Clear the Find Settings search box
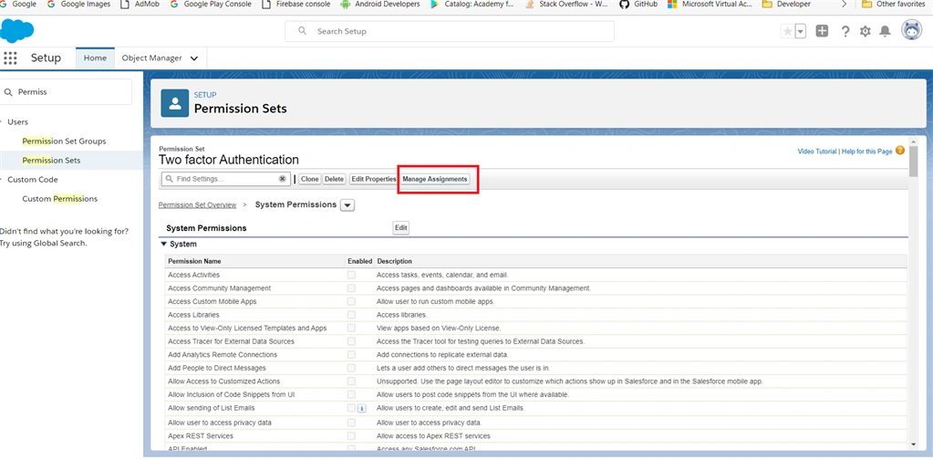 [283, 179]
